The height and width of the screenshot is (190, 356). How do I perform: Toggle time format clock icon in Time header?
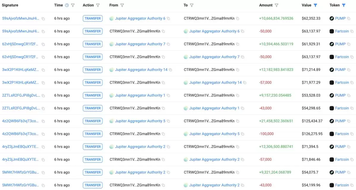67,5
